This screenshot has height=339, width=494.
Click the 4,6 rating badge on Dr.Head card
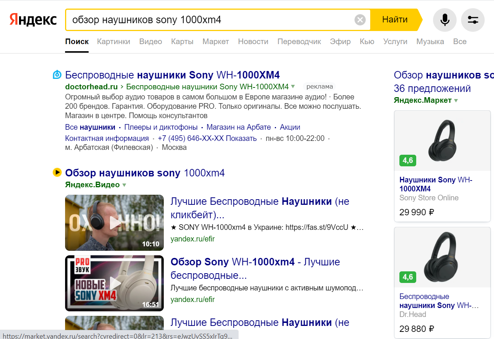coord(408,277)
